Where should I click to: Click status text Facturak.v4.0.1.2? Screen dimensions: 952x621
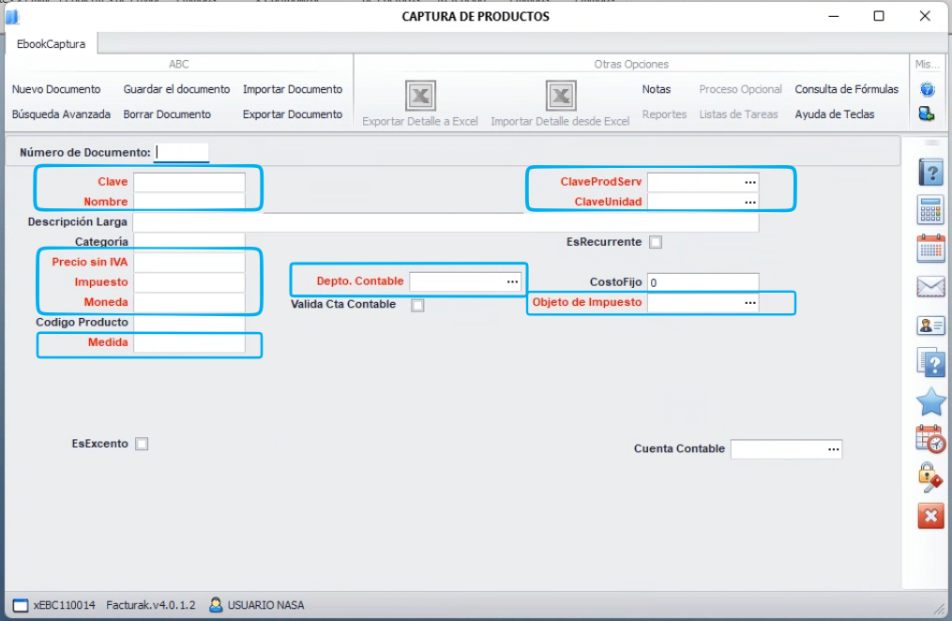tap(151, 605)
